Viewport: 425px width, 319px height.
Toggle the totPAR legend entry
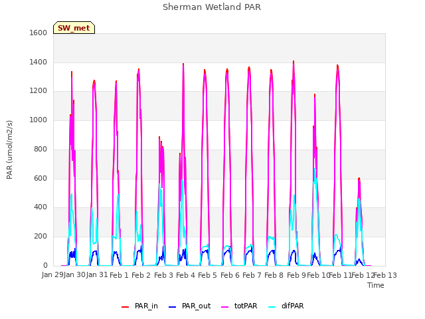pos(239,306)
